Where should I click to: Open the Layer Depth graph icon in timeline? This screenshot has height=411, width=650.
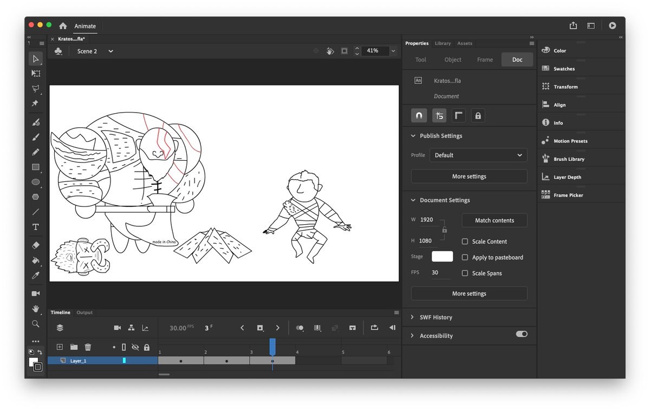[145, 328]
